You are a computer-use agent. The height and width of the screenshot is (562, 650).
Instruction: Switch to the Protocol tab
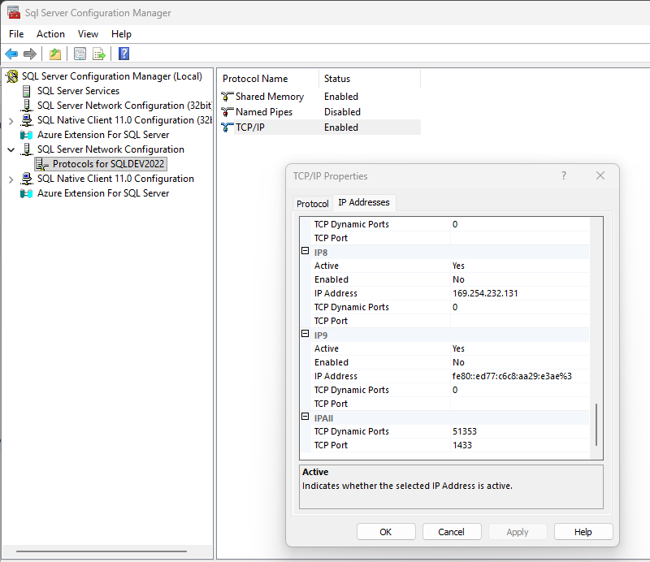(312, 204)
